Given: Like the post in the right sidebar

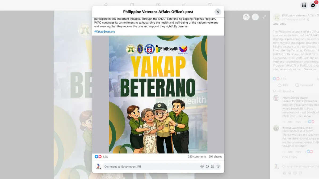Looking at the screenshot, I should pos(283,85).
